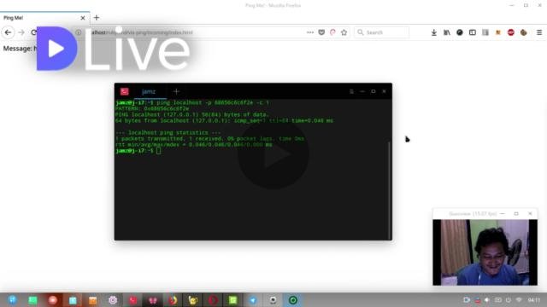Open Firefox Downloads arrow

coord(433,32)
